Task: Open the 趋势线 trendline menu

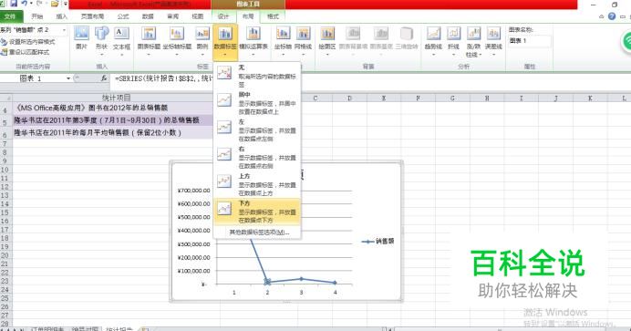Action: pos(433,40)
